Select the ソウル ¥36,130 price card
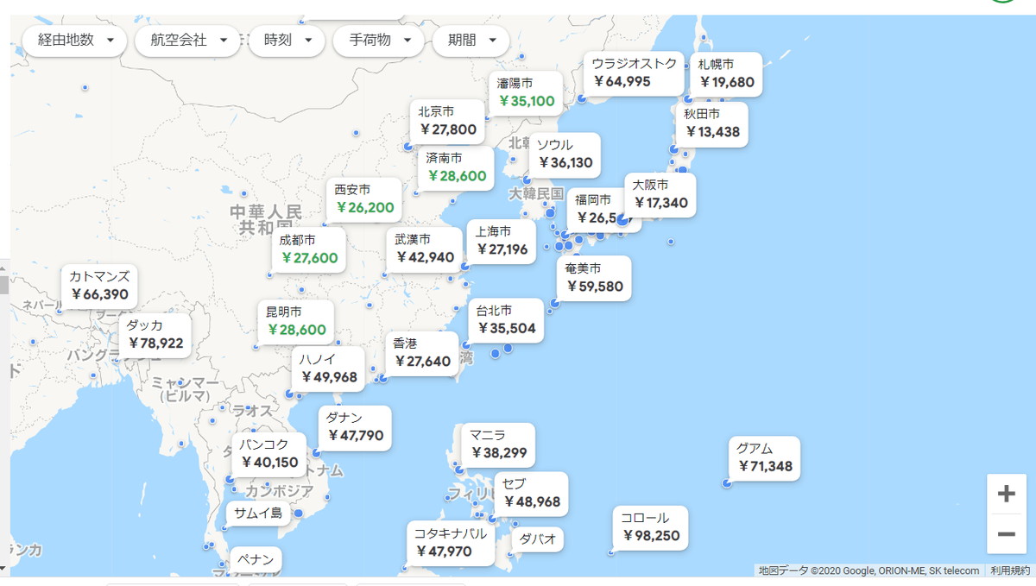Image resolution: width=1036 pixels, height=586 pixels. [x=565, y=154]
